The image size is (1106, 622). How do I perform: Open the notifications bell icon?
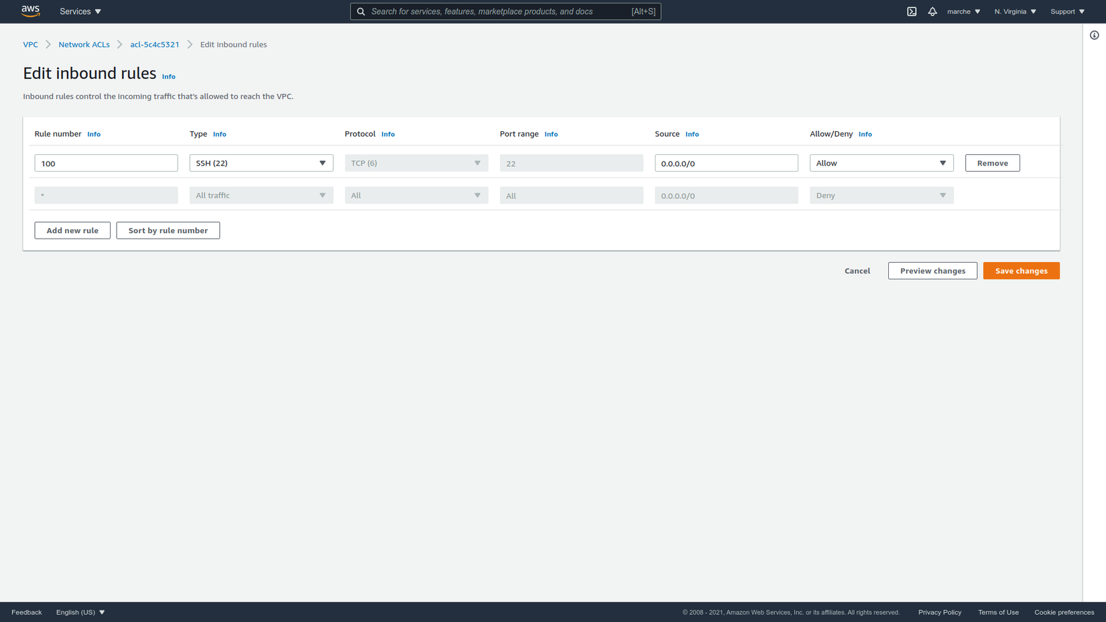coord(932,11)
